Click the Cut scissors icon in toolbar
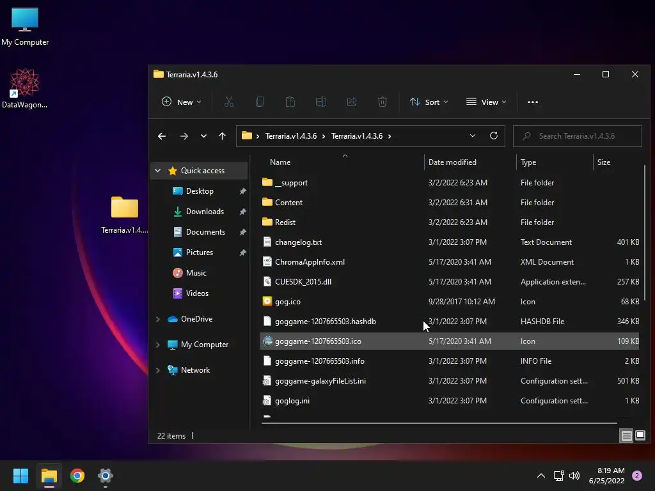 tap(229, 102)
